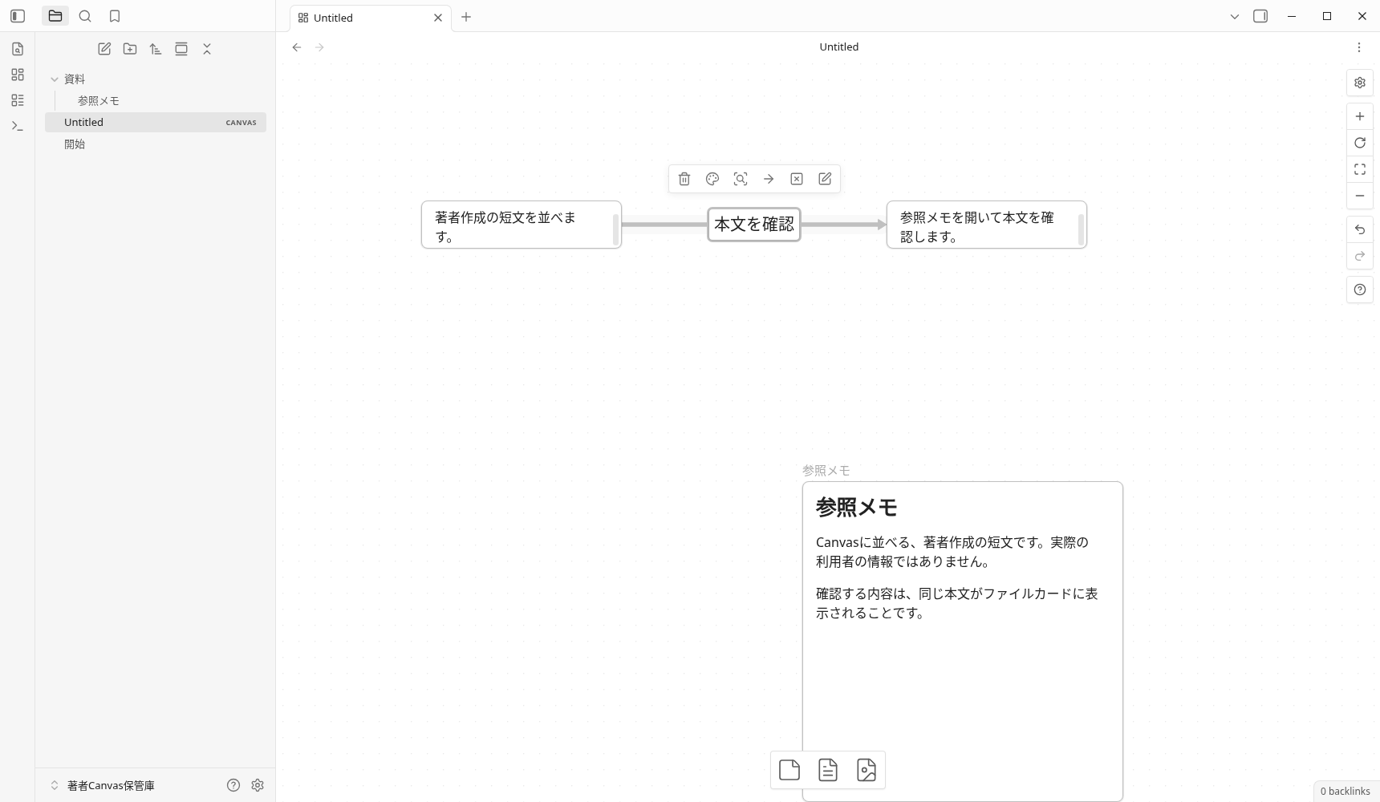
Task: Zoom in on the canvas
Action: tap(1360, 116)
